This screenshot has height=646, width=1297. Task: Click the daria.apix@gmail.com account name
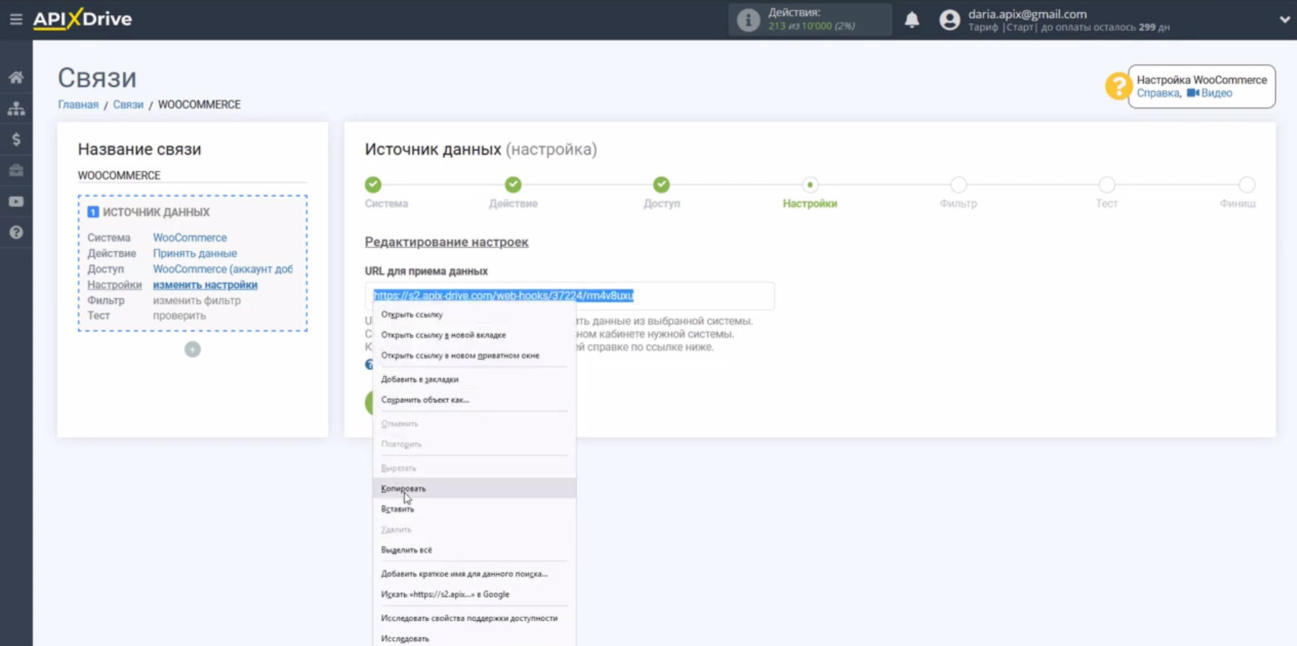(x=1027, y=14)
